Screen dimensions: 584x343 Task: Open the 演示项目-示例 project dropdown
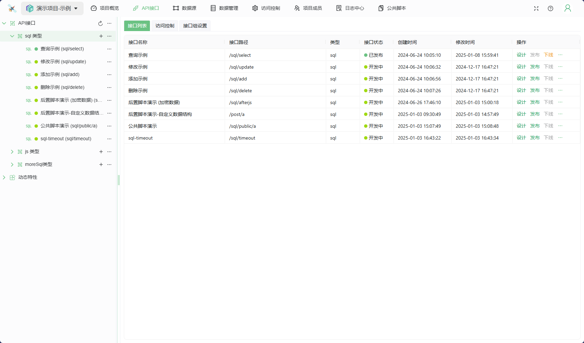[x=52, y=8]
